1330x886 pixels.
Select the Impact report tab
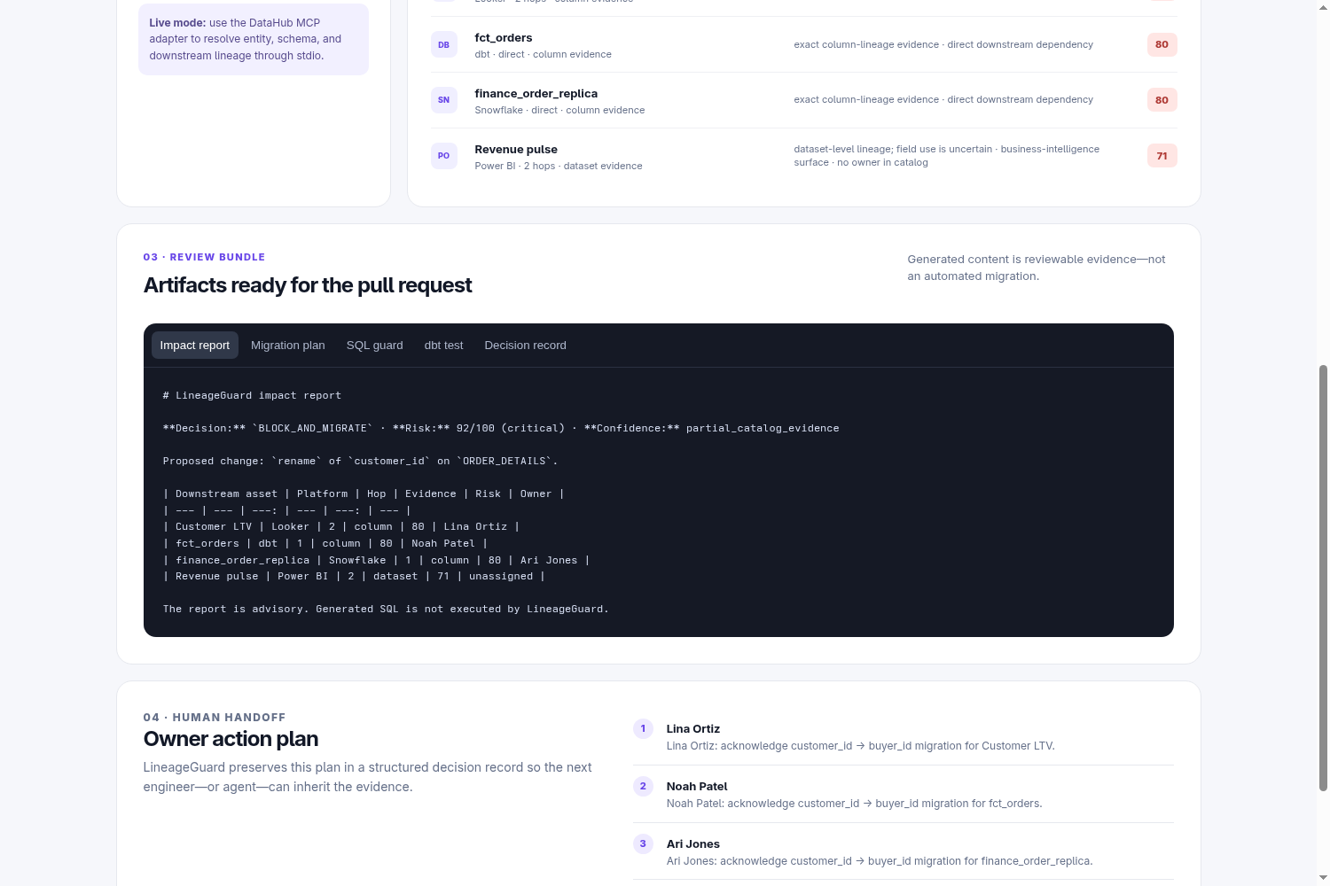pyautogui.click(x=195, y=346)
